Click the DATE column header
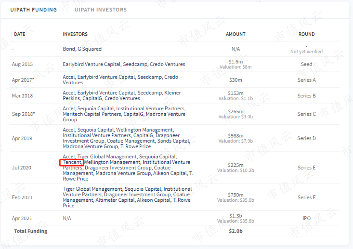The height and width of the screenshot is (249, 353). pos(20,34)
